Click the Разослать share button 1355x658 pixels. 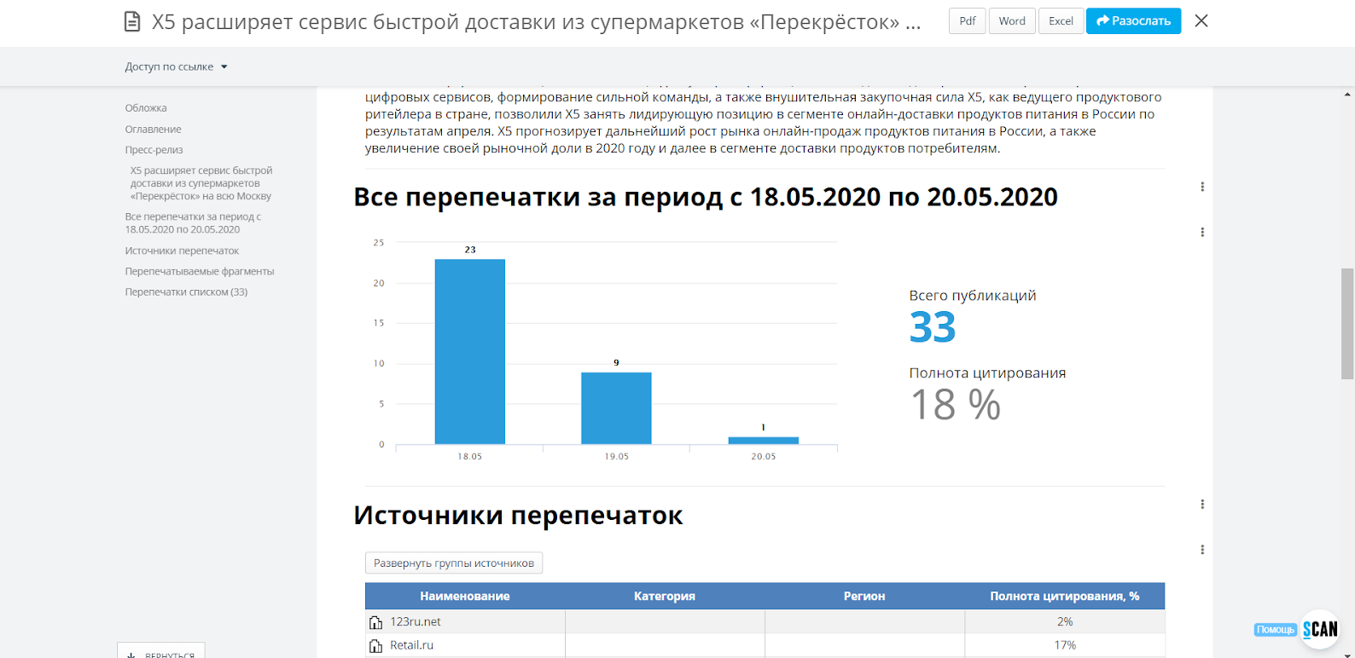(x=1133, y=21)
